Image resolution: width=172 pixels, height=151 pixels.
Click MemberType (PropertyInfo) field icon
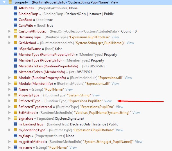15,60
